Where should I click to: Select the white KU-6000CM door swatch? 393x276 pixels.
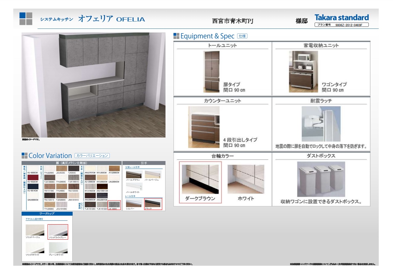(x=33, y=168)
